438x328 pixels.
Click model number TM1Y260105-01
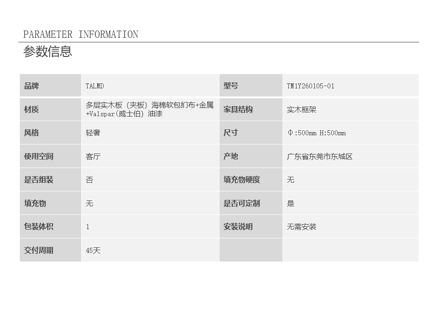pos(310,86)
